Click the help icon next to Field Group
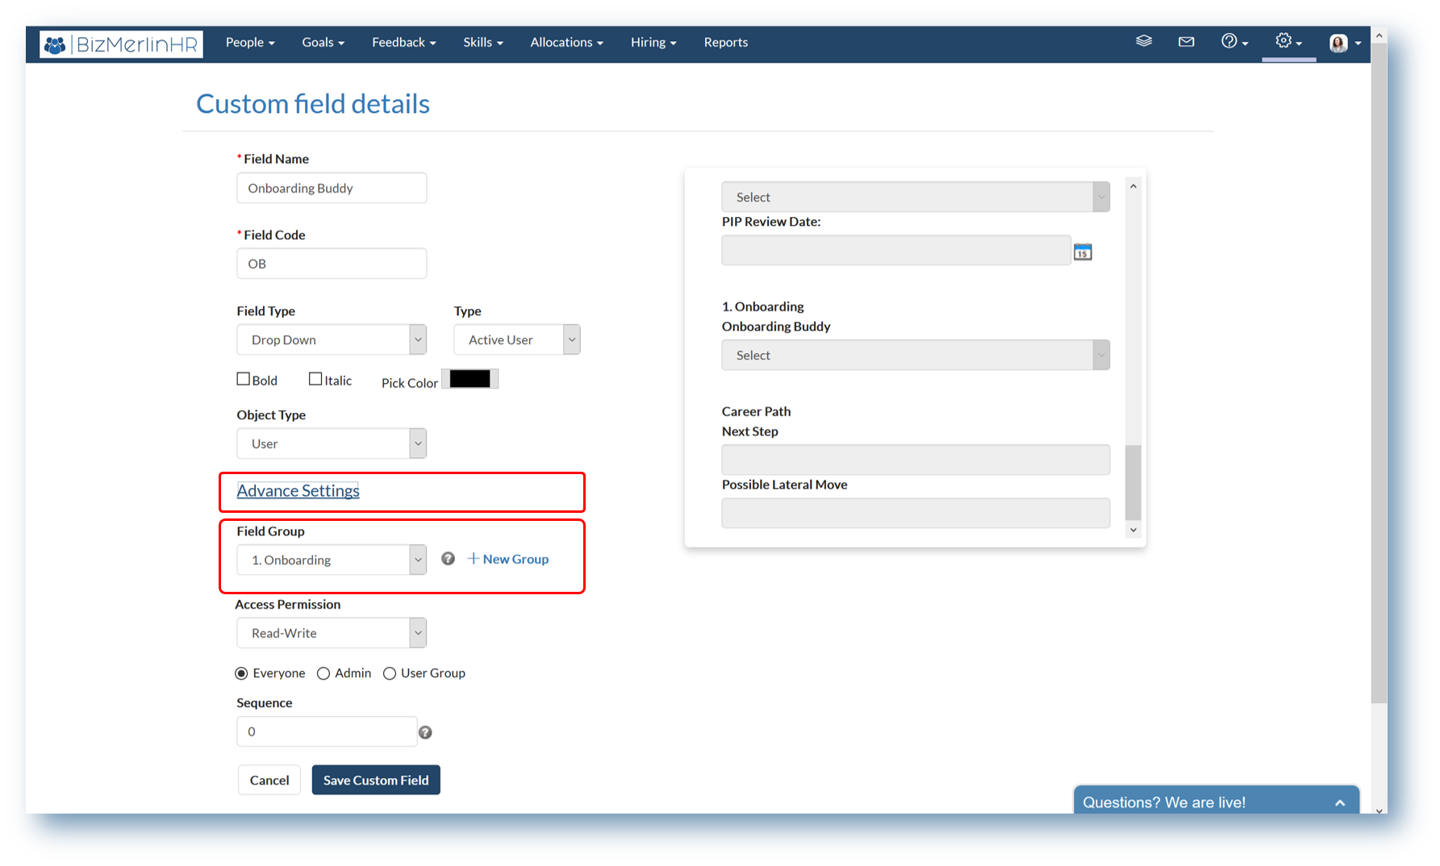 click(448, 558)
